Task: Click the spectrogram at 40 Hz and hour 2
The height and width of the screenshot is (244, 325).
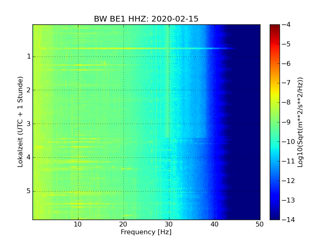Action: coord(215,90)
